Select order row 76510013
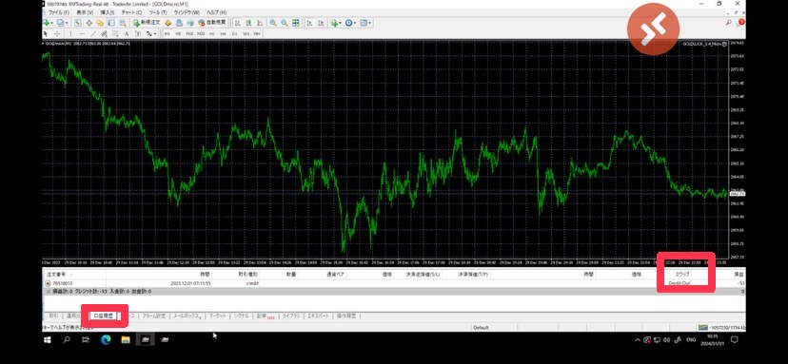This screenshot has width=788, height=364. point(395,283)
